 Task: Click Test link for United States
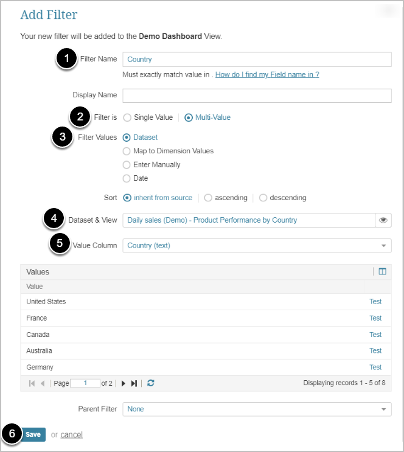point(375,302)
